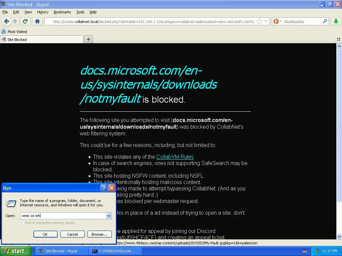Click the page scrollbar down arrow
The image size is (342, 256).
pyautogui.click(x=339, y=236)
